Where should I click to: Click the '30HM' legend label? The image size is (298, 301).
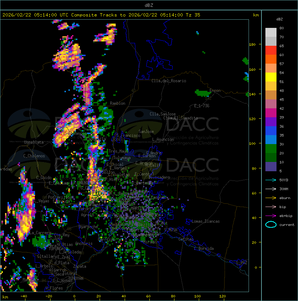click(284, 189)
